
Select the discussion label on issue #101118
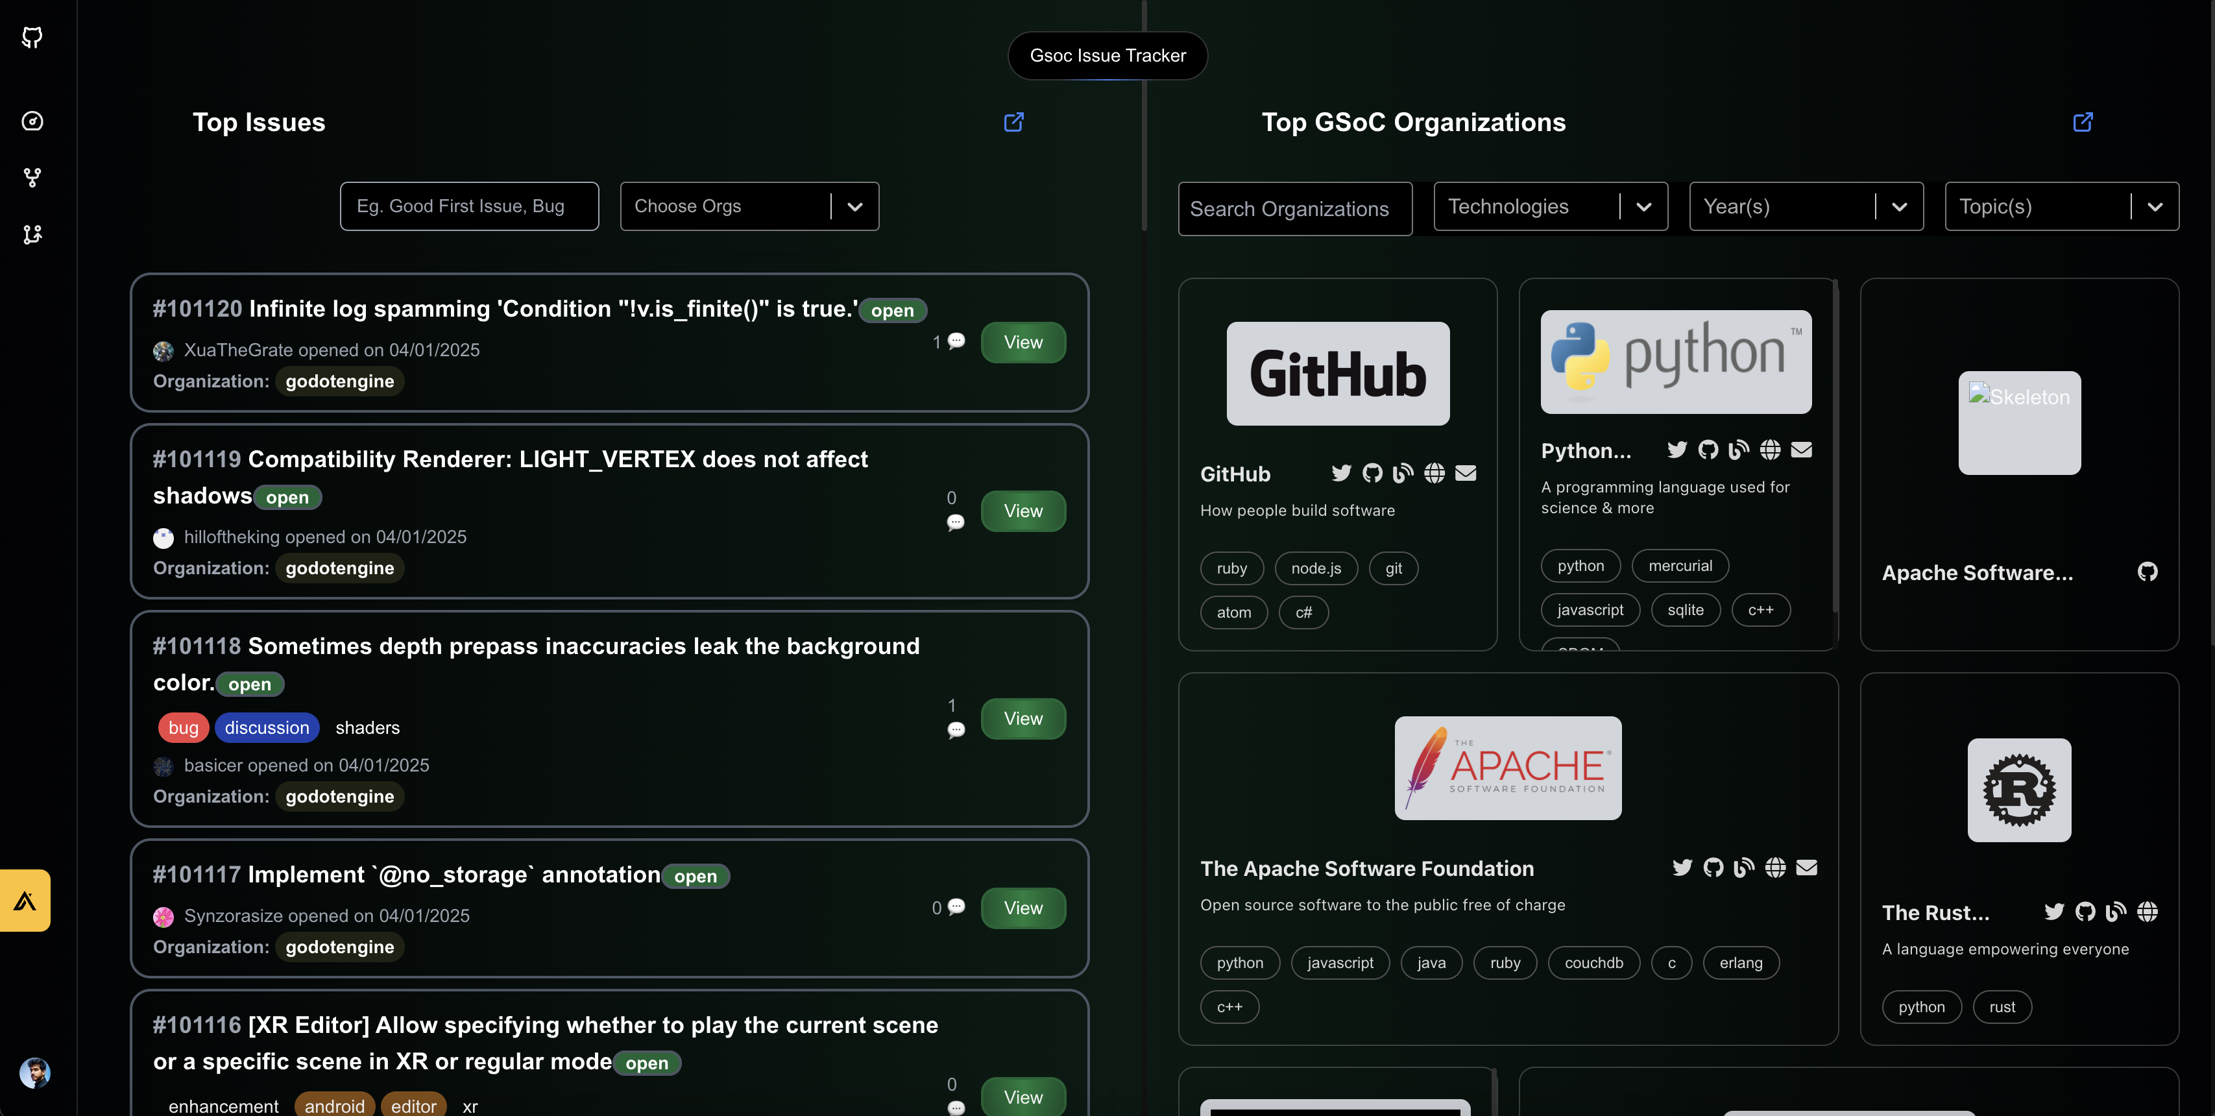point(267,727)
